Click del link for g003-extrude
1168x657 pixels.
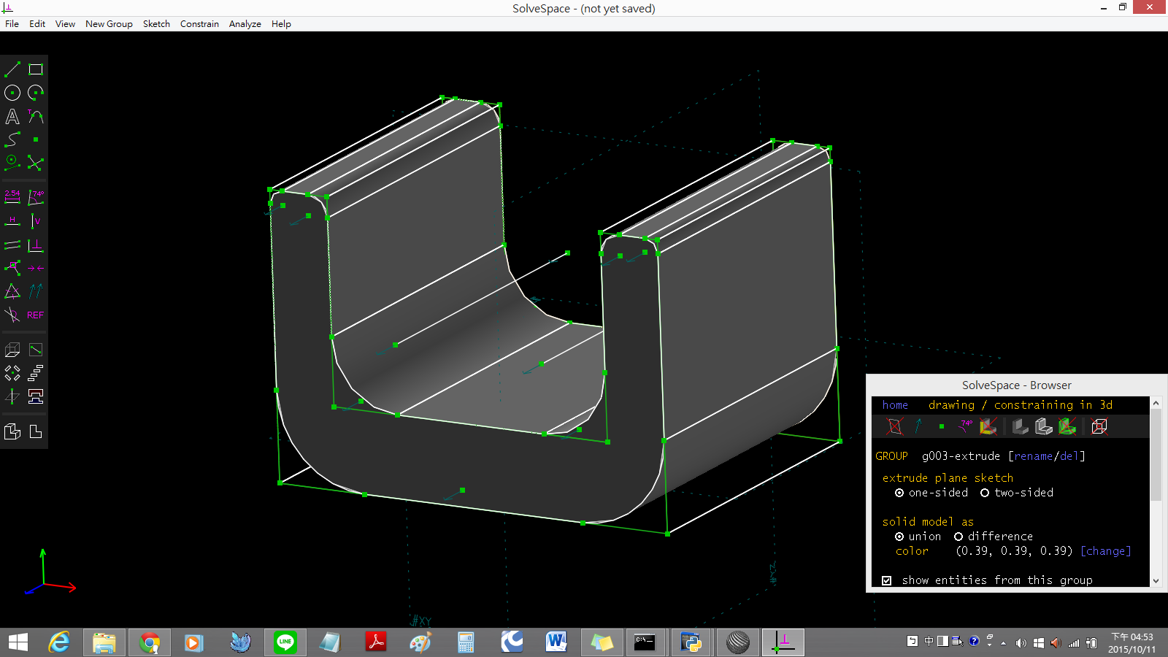(x=1069, y=456)
